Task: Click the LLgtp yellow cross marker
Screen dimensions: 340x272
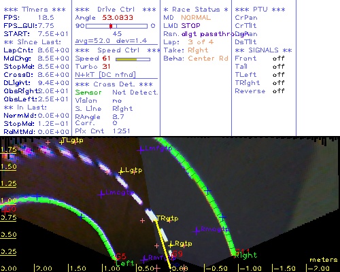Action: pos(121,171)
